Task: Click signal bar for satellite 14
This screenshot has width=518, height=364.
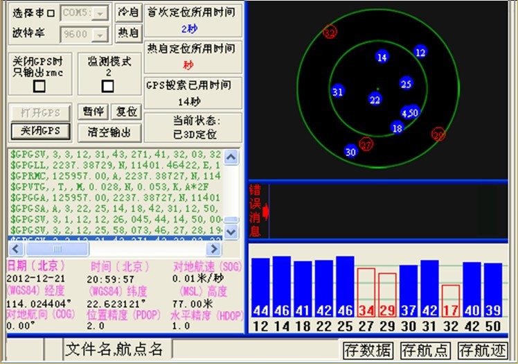Action: [x=282, y=286]
